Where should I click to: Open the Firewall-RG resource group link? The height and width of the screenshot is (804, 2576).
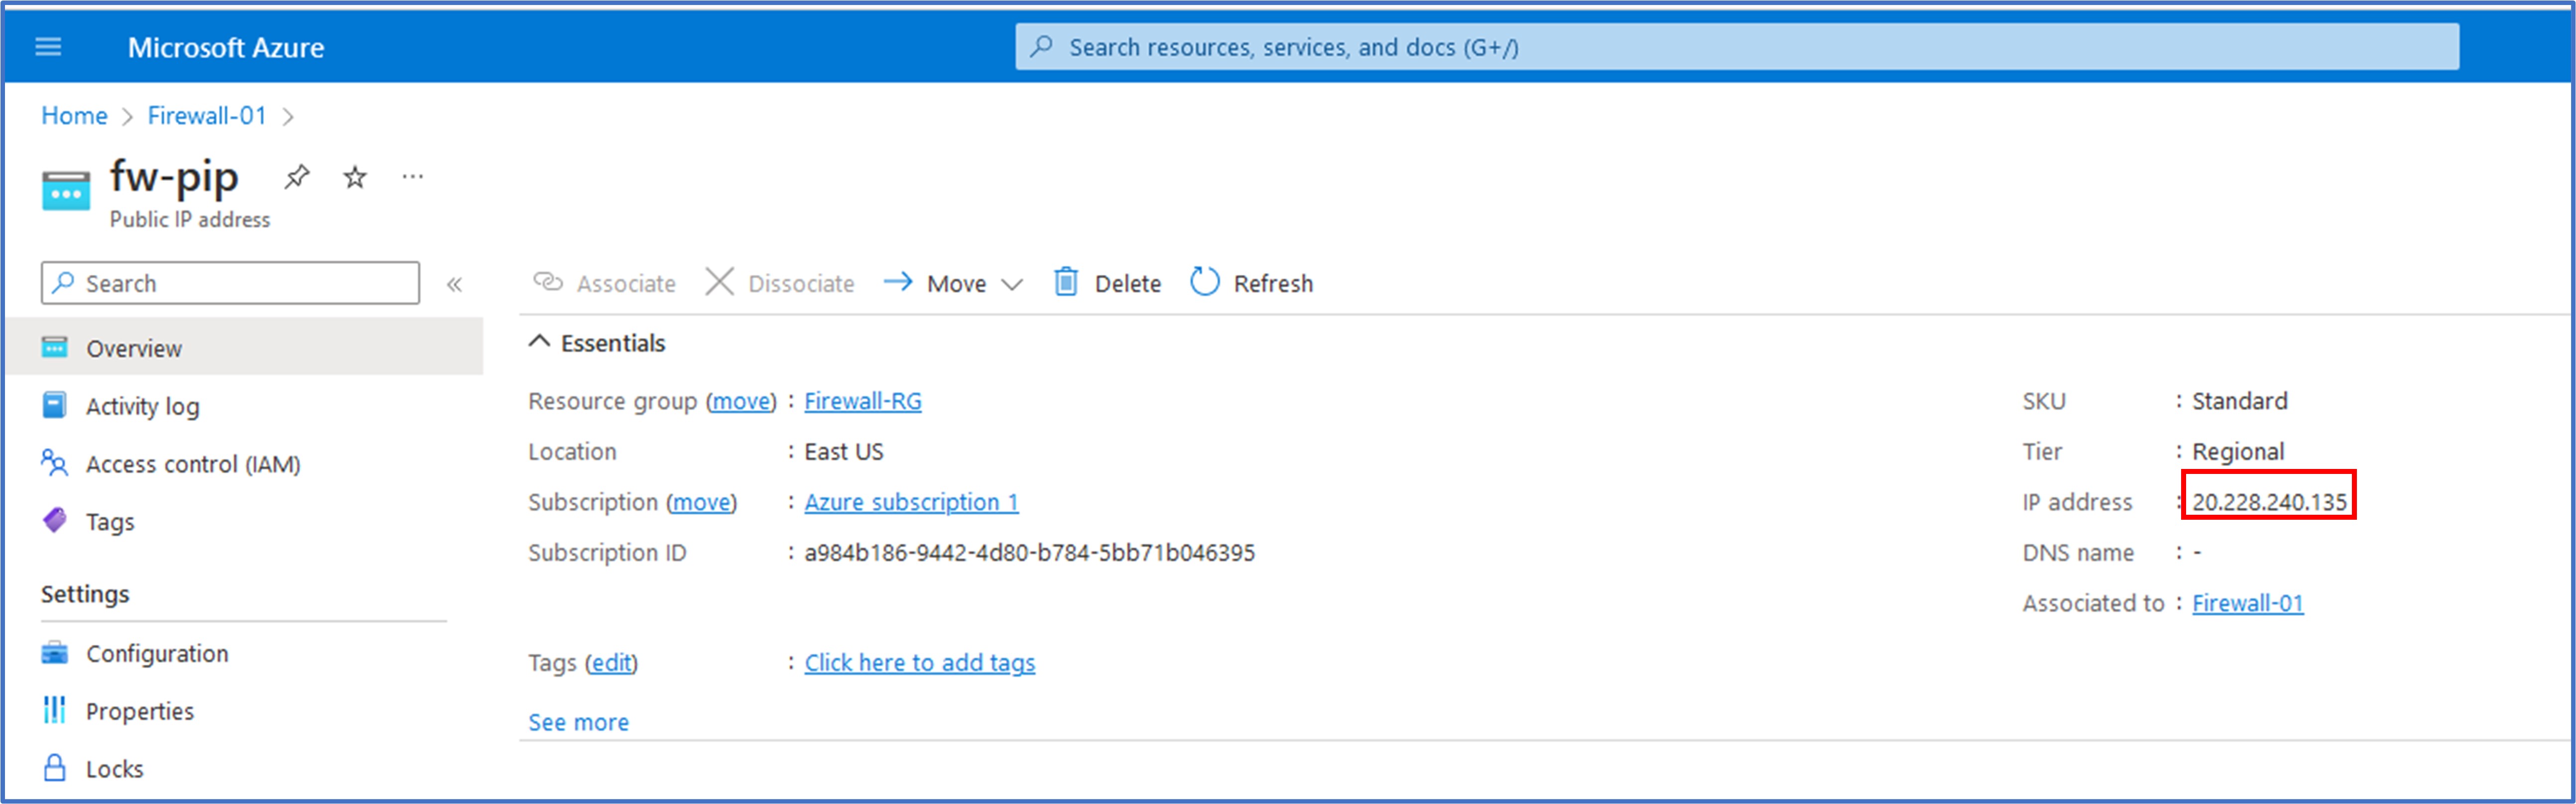863,401
